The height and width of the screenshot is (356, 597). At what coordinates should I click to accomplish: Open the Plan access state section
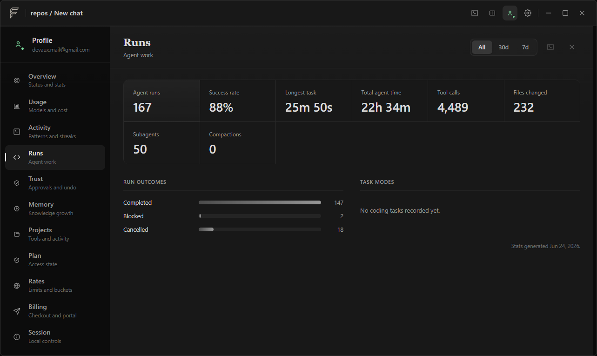pyautogui.click(x=55, y=260)
